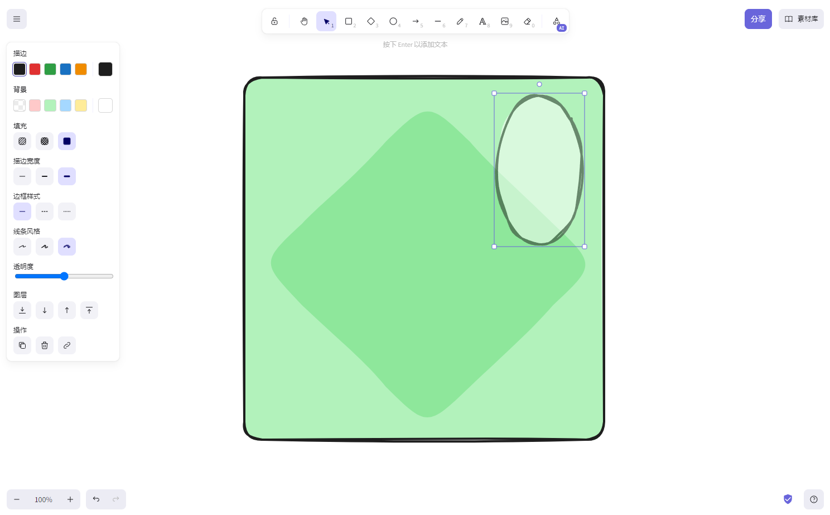The height and width of the screenshot is (515, 830).
Task: Set bold stroke width
Action: [45, 176]
